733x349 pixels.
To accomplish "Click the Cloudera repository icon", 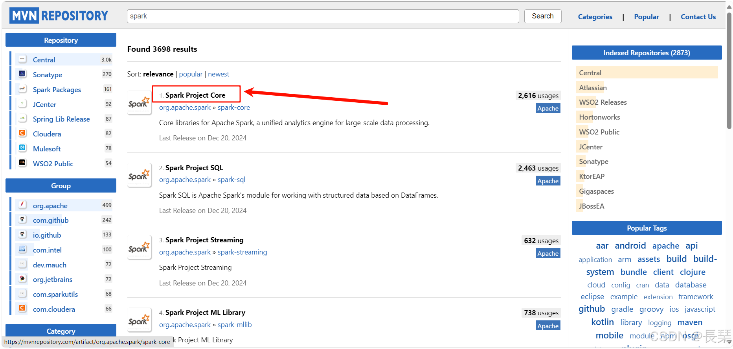I will coord(22,133).
